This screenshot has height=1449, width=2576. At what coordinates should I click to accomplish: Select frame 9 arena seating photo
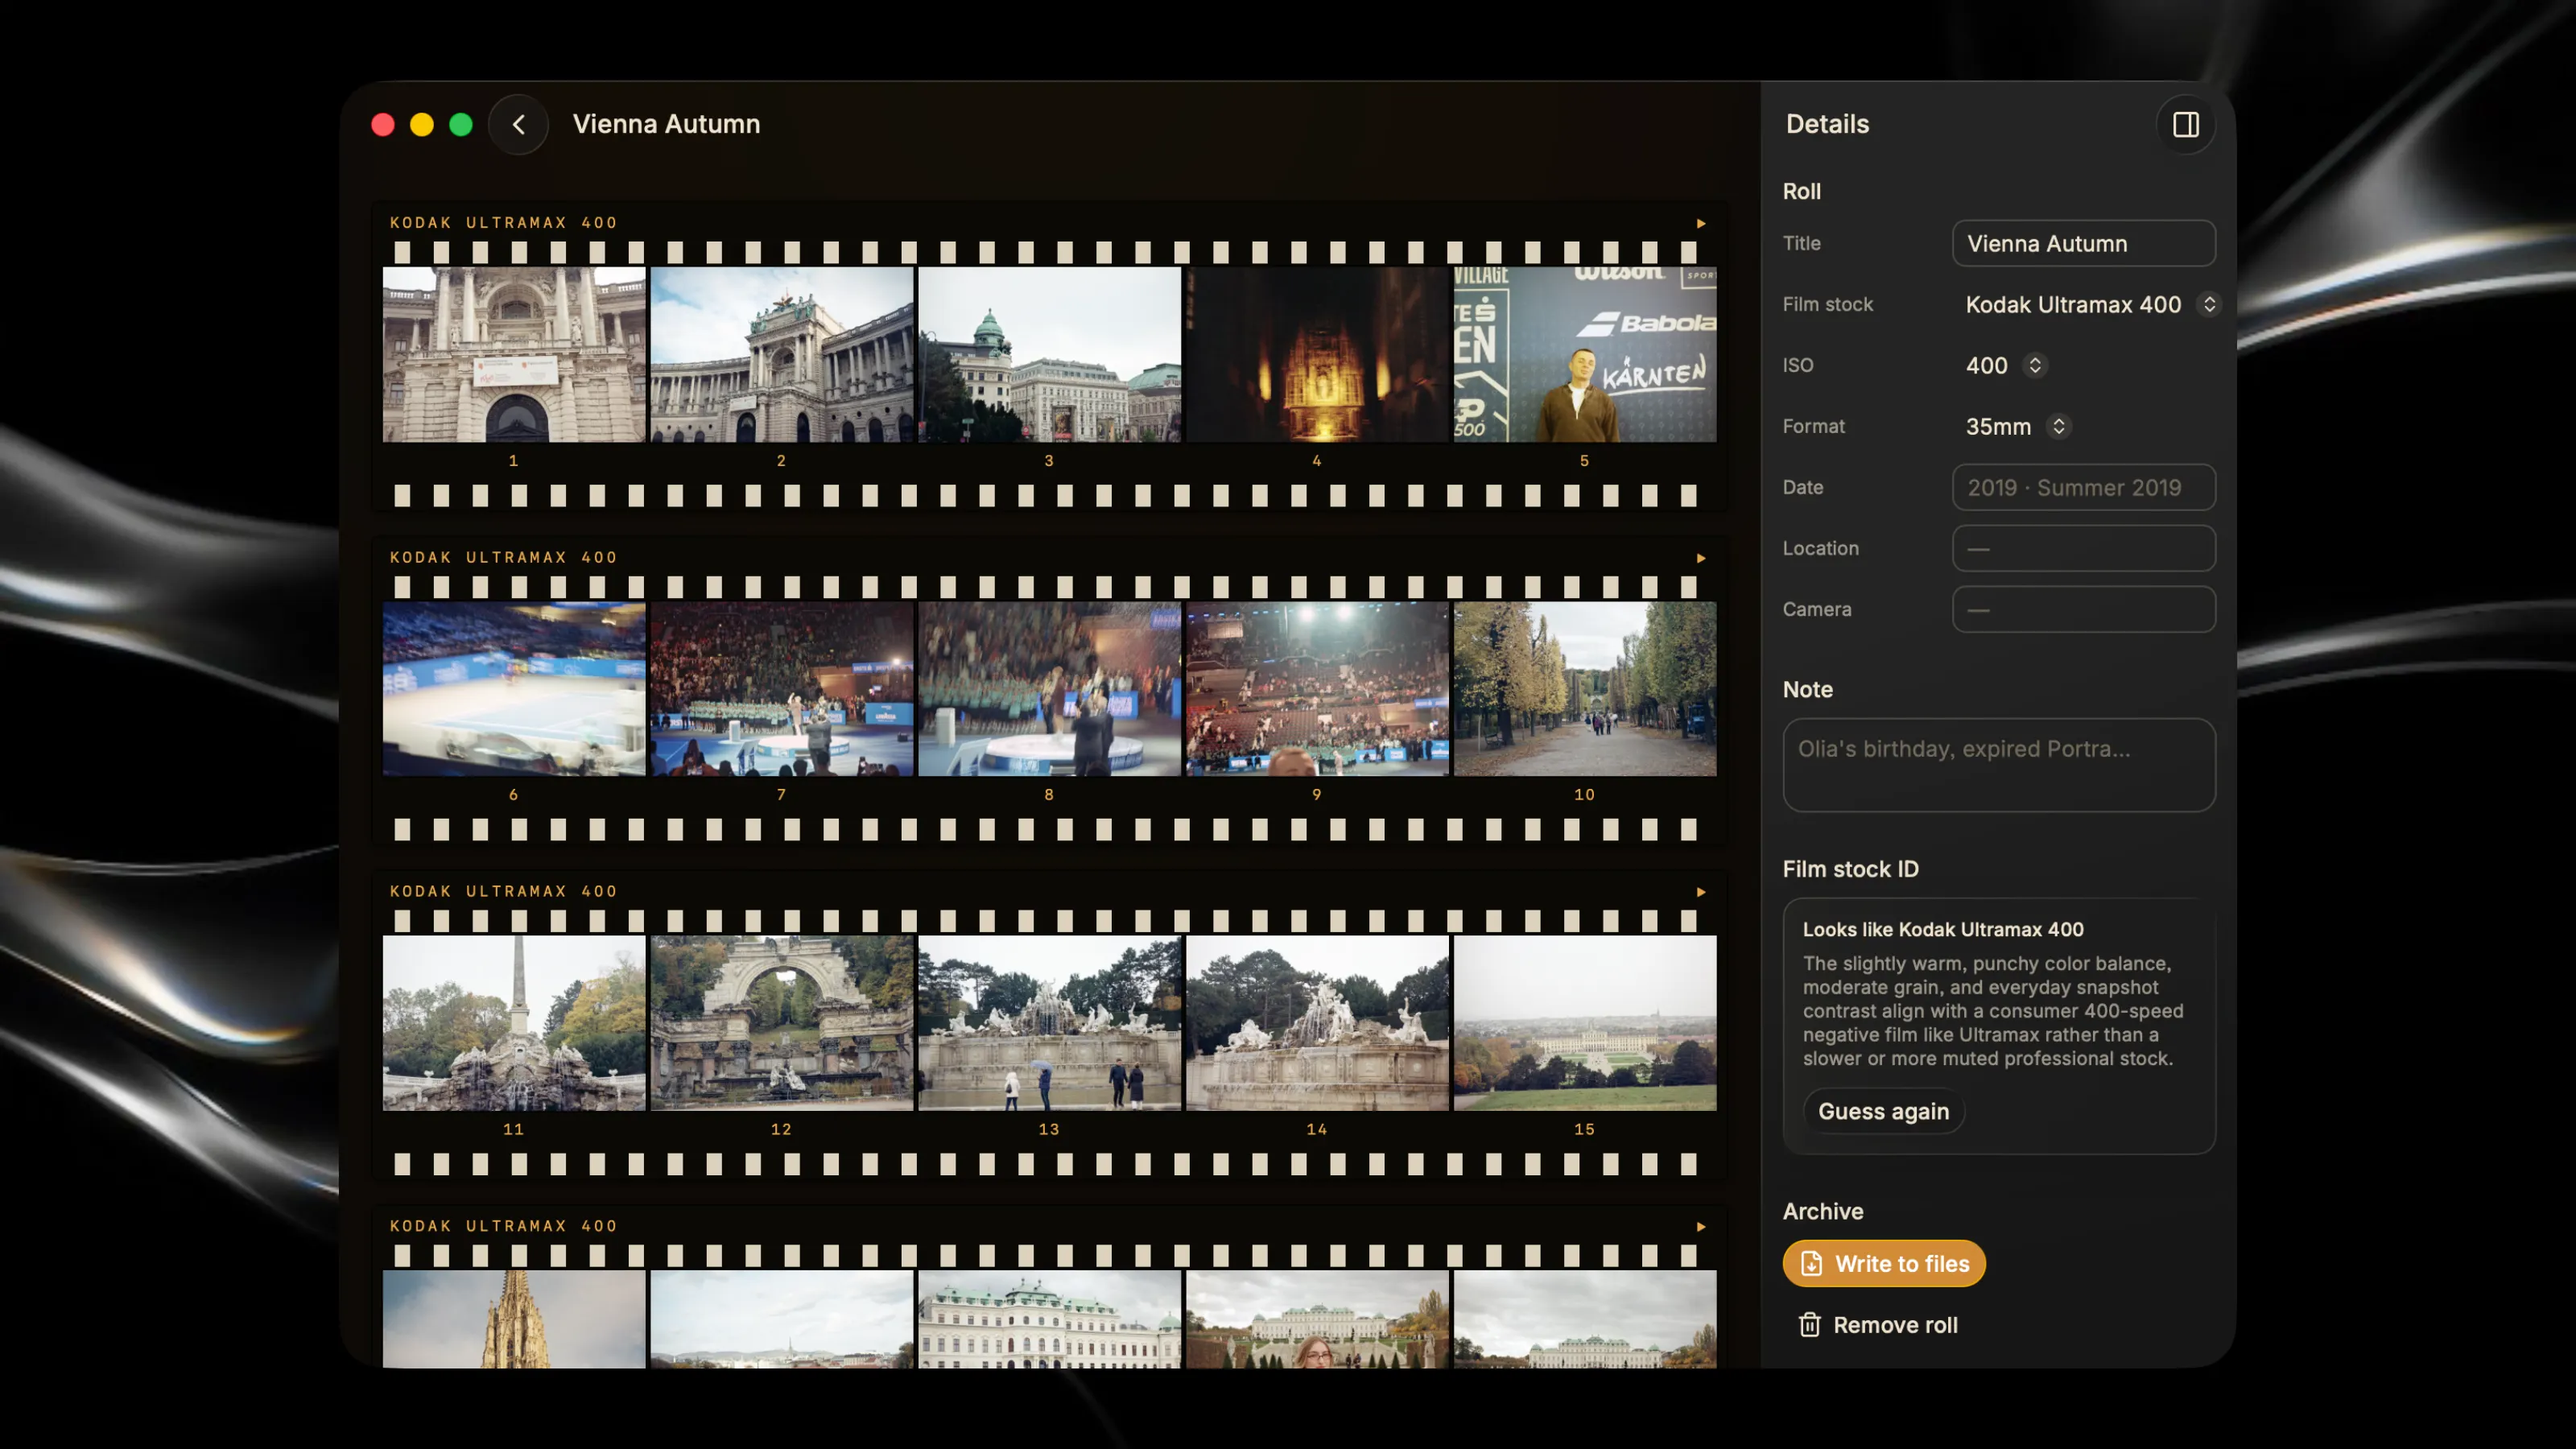pos(1317,689)
